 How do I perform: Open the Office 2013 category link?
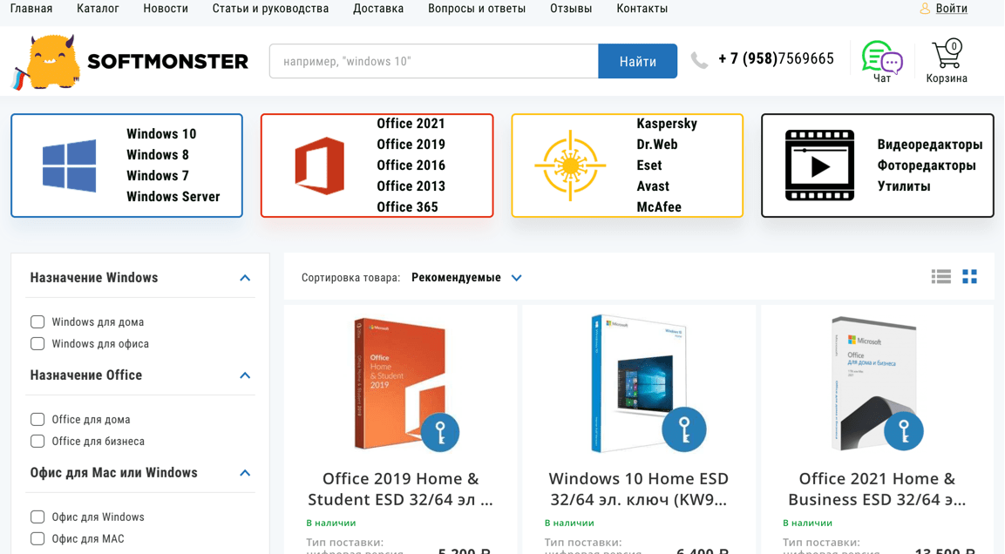point(411,186)
